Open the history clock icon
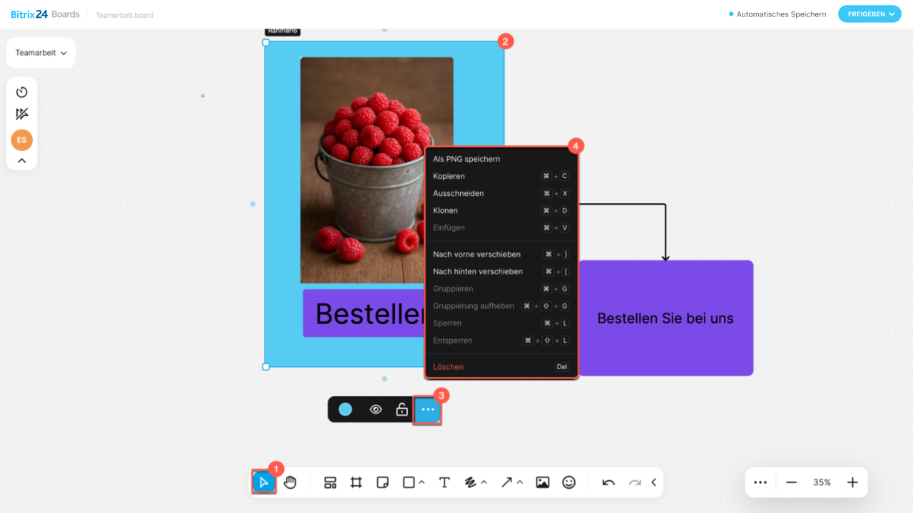Screen dimensions: 913x513 pyautogui.click(x=22, y=92)
